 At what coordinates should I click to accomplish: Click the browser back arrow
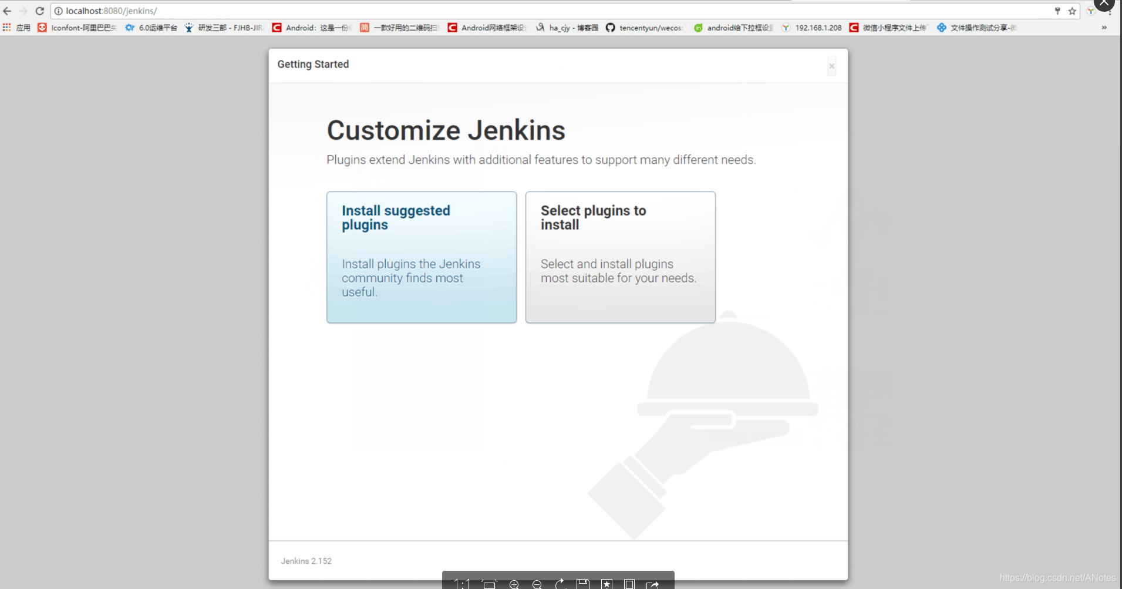(7, 11)
